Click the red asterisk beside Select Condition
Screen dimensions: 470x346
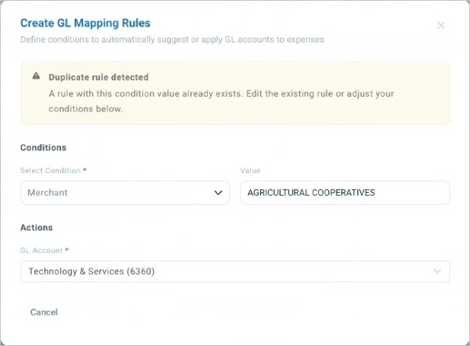85,170
